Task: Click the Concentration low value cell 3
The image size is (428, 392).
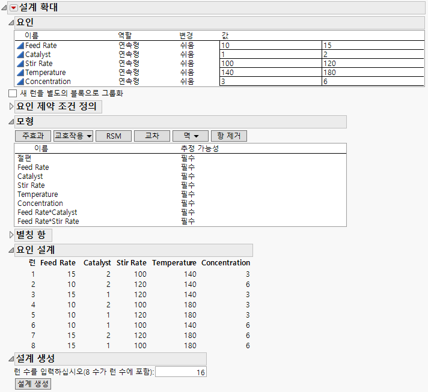Action: pos(271,81)
